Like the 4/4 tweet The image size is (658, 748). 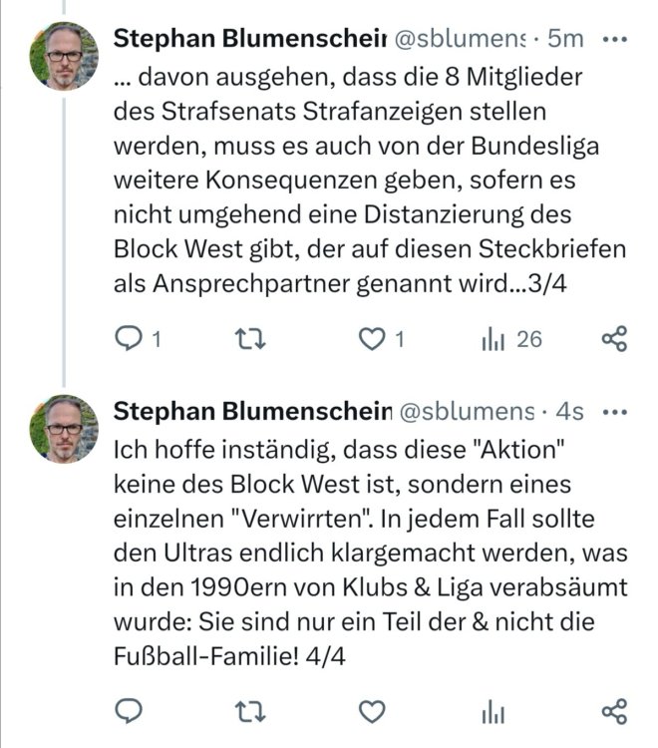click(372, 711)
